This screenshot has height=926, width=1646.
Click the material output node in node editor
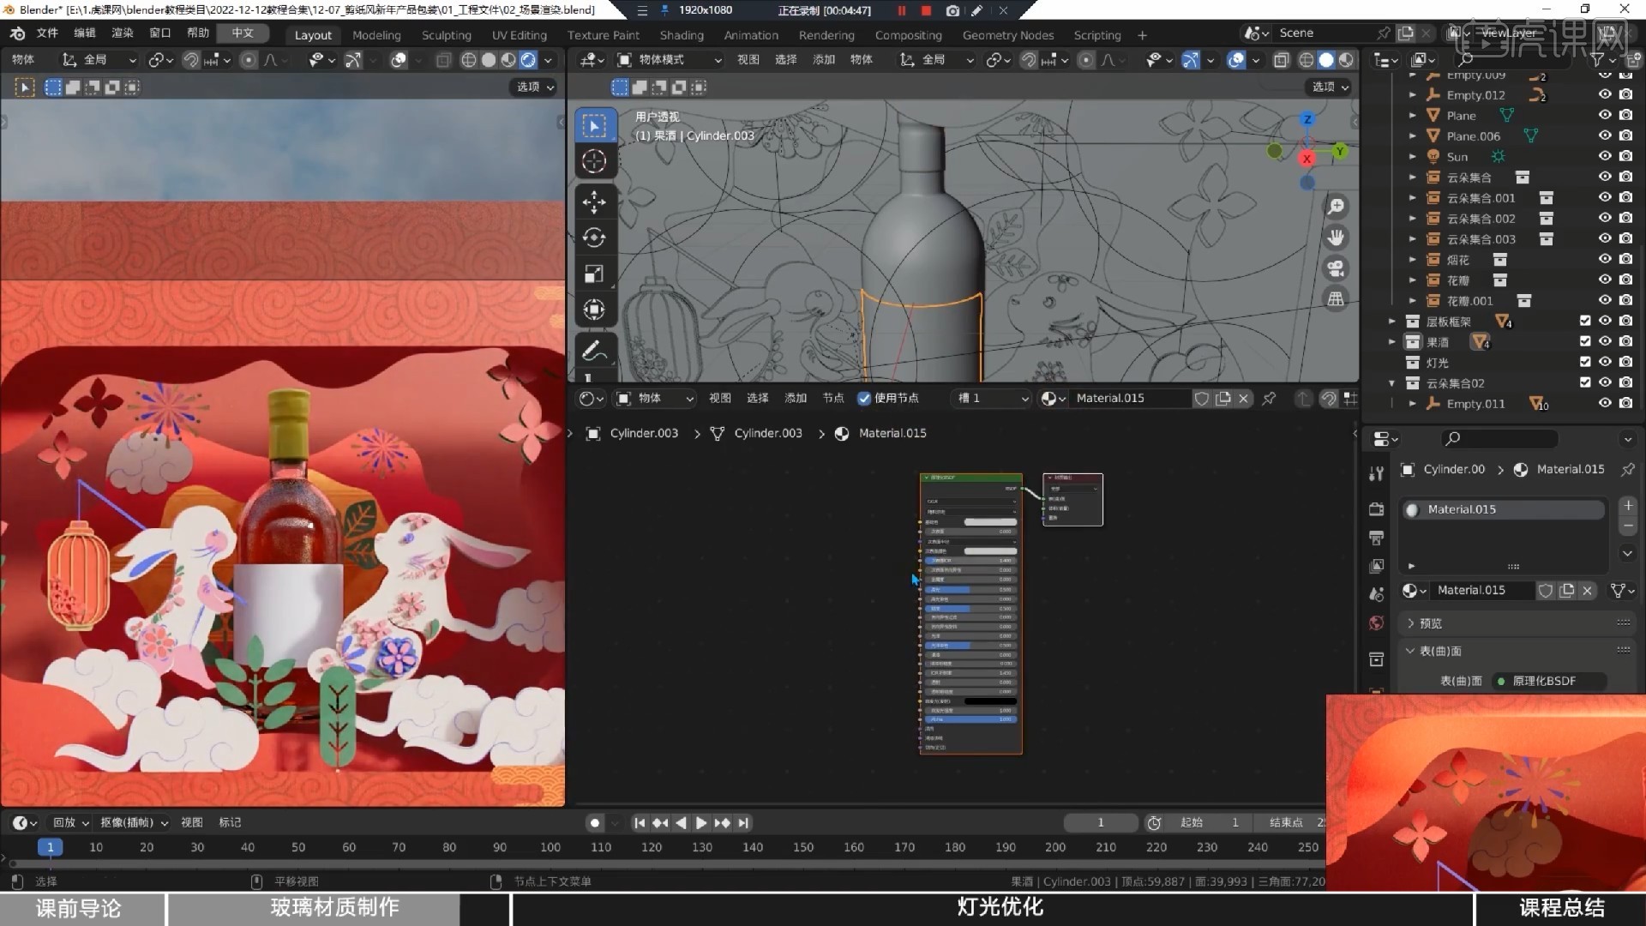[x=1072, y=499]
